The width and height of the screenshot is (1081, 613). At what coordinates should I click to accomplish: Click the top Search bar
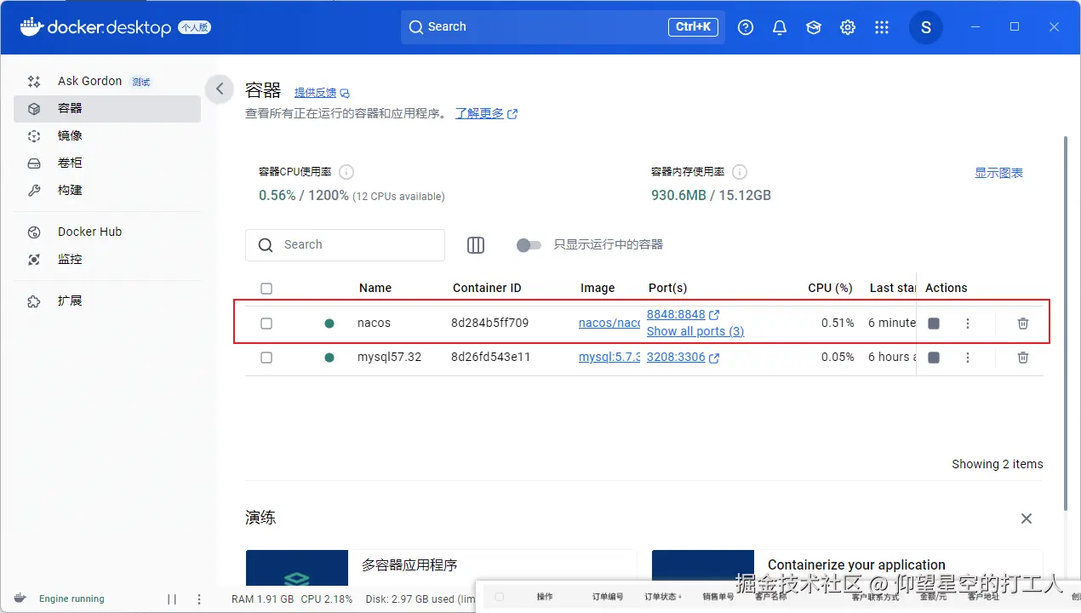[x=563, y=27]
